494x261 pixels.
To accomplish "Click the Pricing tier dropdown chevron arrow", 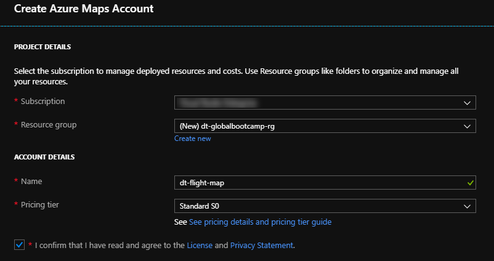I will [x=468, y=206].
